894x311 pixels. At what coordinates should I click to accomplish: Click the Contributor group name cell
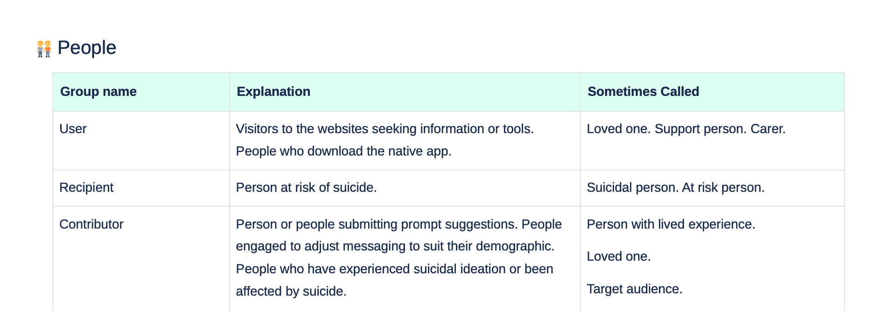(x=141, y=259)
